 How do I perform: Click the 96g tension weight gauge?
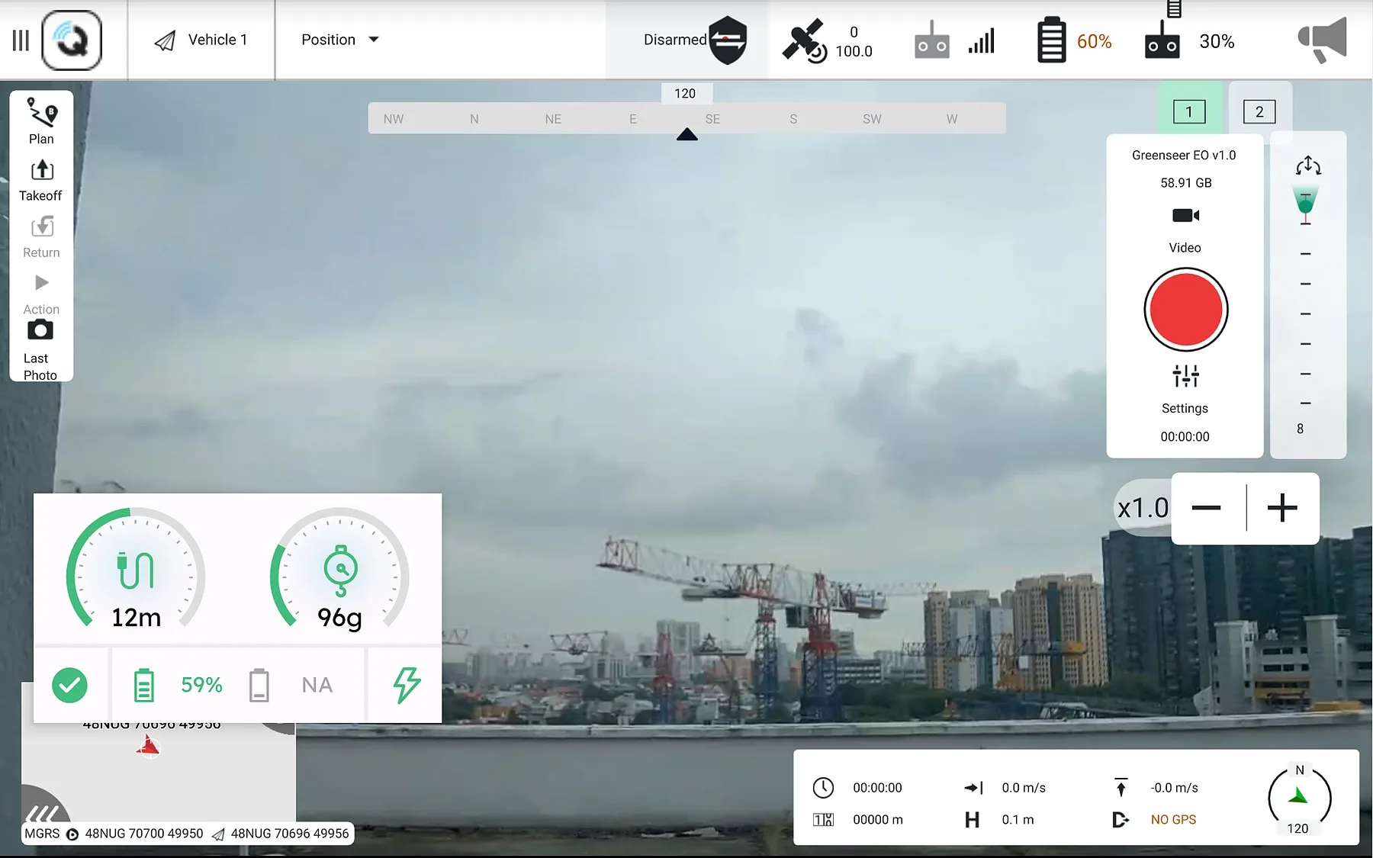click(339, 568)
